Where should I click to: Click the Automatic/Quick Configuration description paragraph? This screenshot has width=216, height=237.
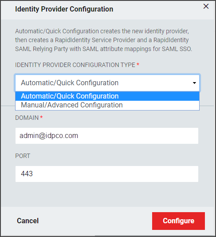tap(103, 40)
